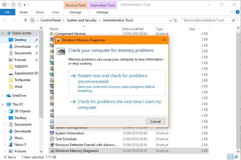Open the 100DRIFT folder
This screenshot has height=160, width=241.
click(x=21, y=67)
